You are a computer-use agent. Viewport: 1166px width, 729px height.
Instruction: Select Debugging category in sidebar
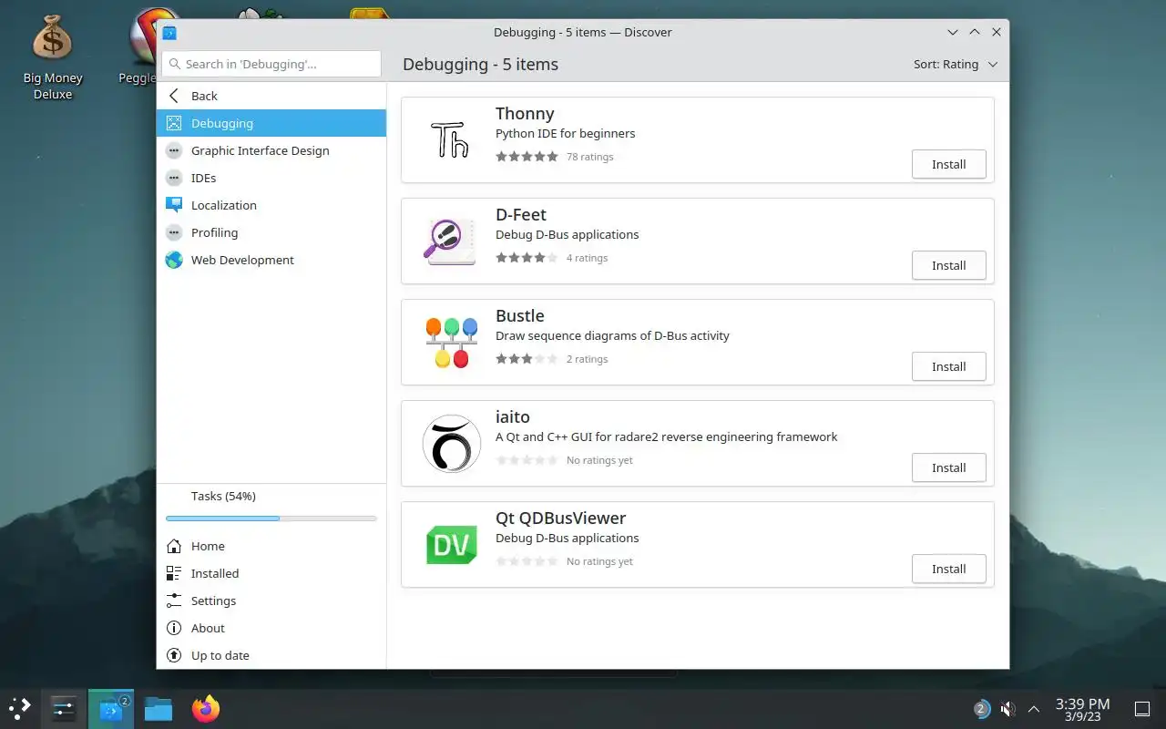(x=271, y=123)
